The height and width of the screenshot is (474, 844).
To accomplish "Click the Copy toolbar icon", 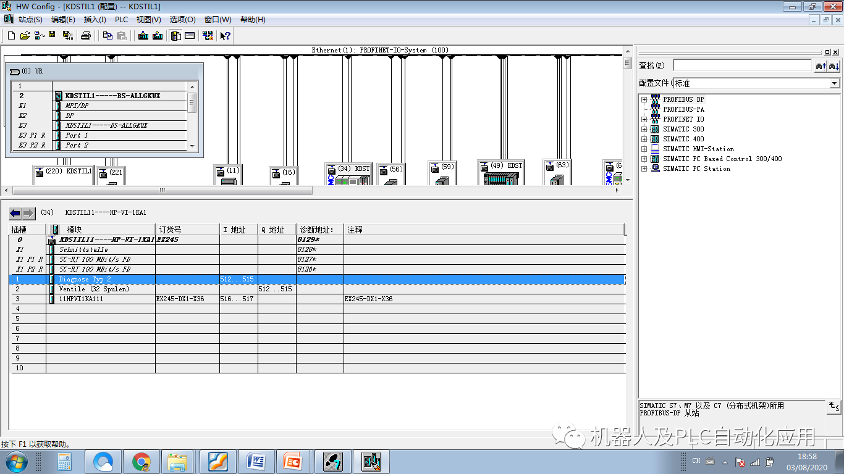I will pyautogui.click(x=108, y=36).
